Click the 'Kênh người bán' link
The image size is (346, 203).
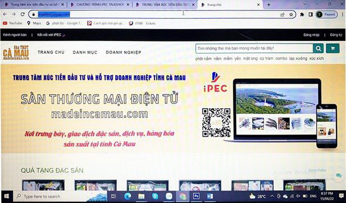coord(15,35)
